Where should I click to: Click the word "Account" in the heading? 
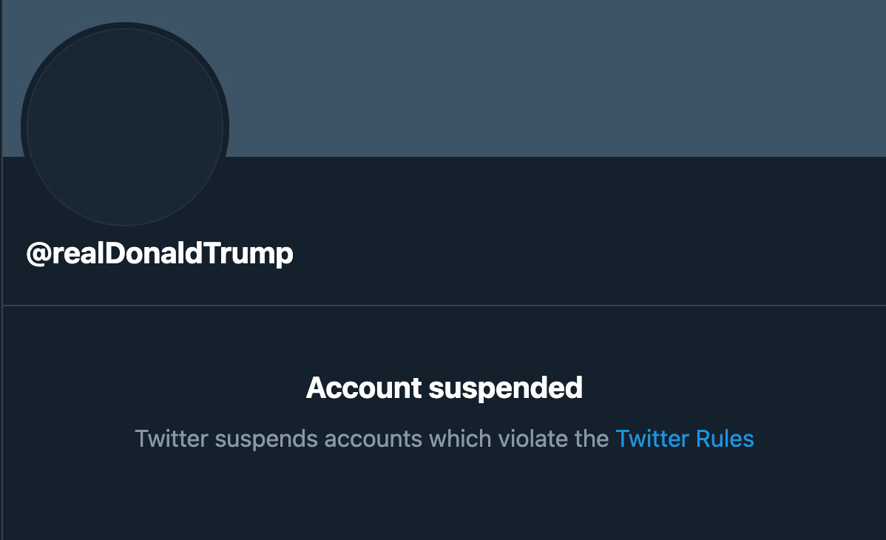[x=364, y=388]
